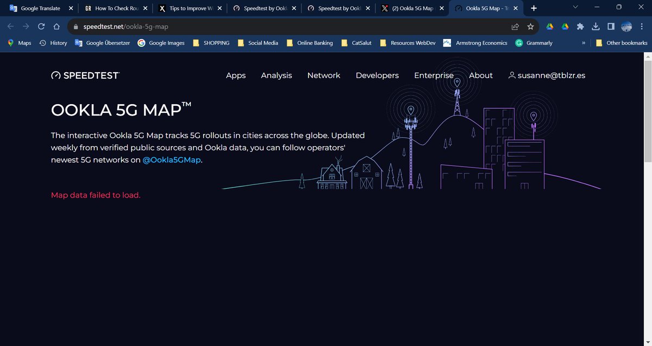Open the susanne@tblzr.es account link
This screenshot has width=652, height=346.
pos(547,75)
